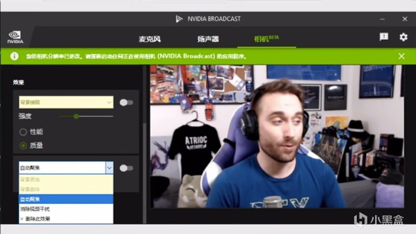
Task: Open the 背景模糊 effect dropdown
Action: point(66,103)
